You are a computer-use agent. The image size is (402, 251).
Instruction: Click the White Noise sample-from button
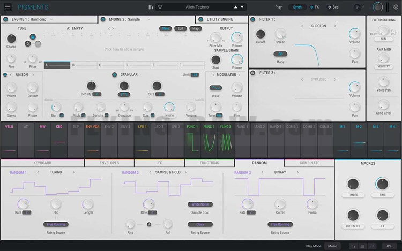200,204
